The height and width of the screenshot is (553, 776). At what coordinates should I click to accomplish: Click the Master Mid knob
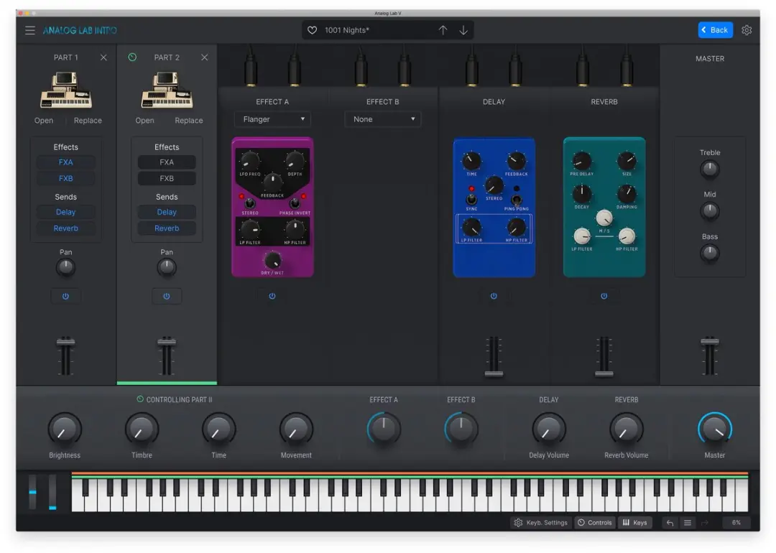[x=710, y=212]
